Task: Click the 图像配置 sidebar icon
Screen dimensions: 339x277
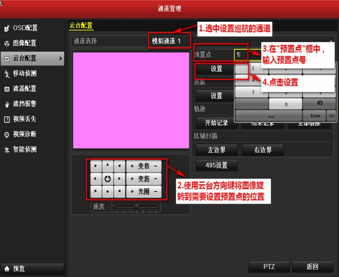Action: coord(7,43)
